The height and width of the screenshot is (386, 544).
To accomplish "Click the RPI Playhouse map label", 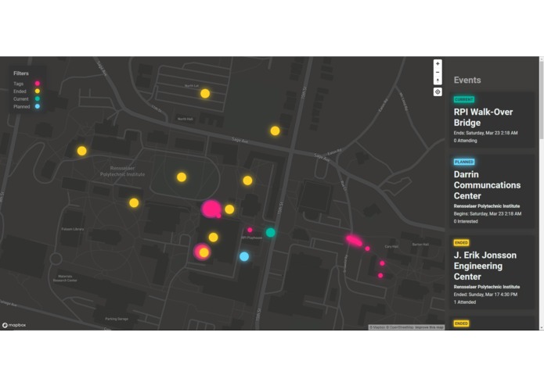I will click(x=252, y=238).
